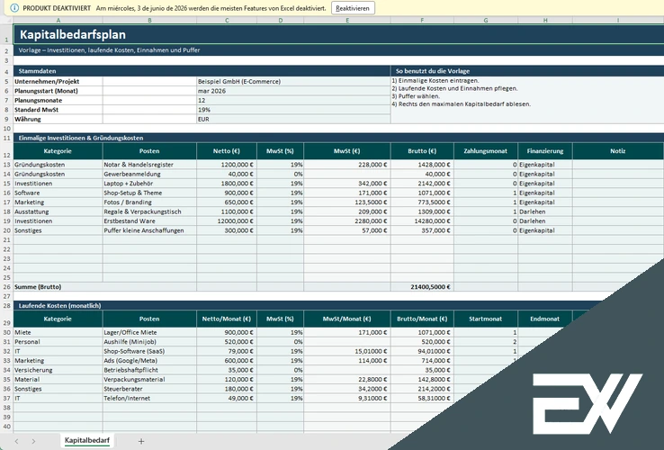Select the Notiz column header cell

coord(618,151)
